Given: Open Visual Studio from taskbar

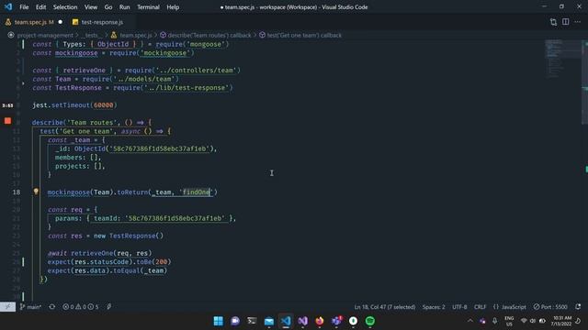Looking at the screenshot, I should [x=302, y=321].
